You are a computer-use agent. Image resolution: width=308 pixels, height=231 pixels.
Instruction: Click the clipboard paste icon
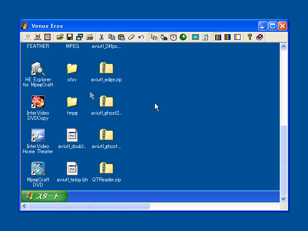coord(121,37)
